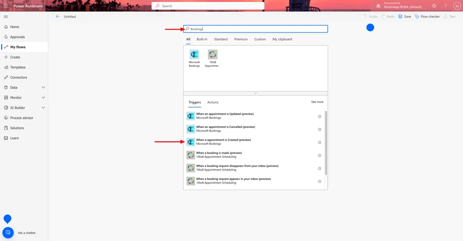Click the Undo arrow icon
Screen dimensions: 463x241
365,16
